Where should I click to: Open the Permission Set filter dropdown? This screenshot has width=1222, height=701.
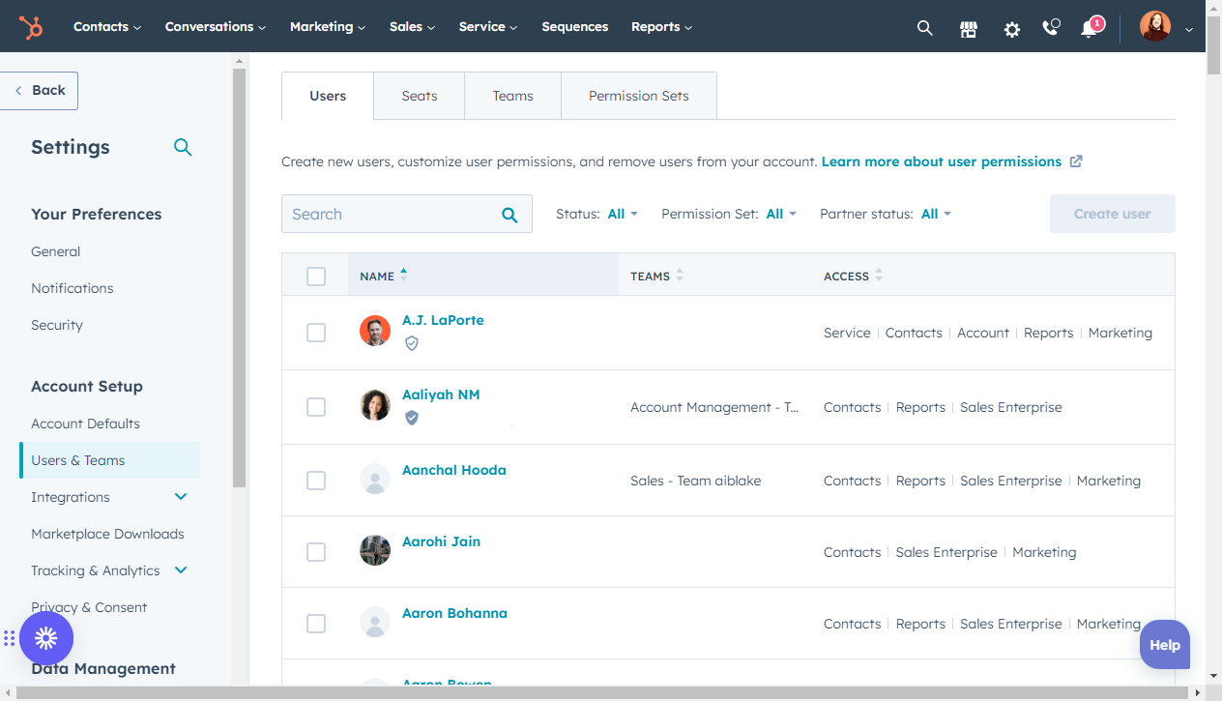[781, 214]
